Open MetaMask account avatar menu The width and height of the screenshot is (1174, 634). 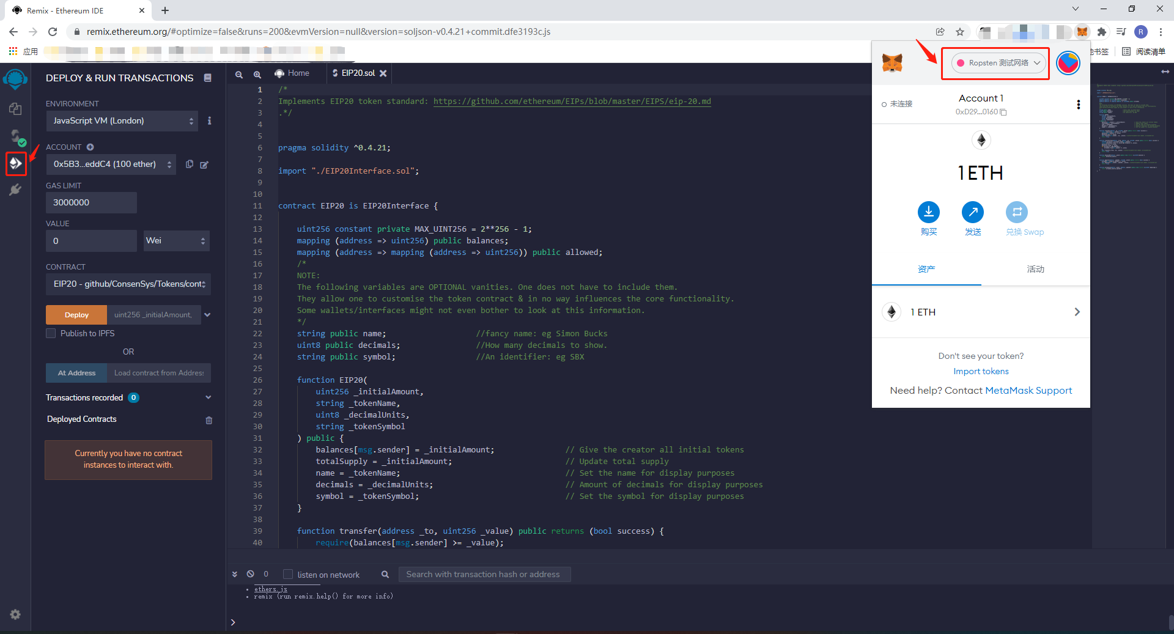pyautogui.click(x=1068, y=63)
